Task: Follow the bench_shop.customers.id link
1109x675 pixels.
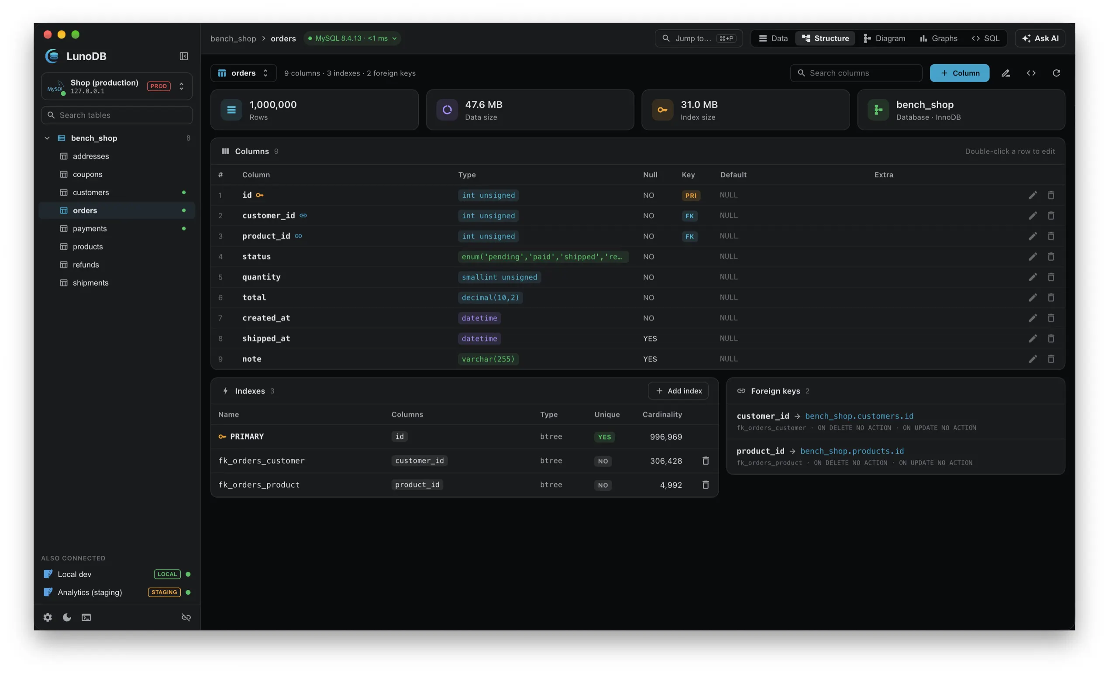Action: tap(859, 416)
